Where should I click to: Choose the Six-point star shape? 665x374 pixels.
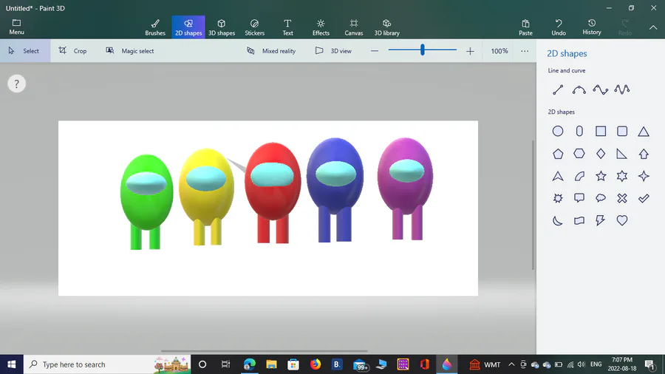coord(622,176)
